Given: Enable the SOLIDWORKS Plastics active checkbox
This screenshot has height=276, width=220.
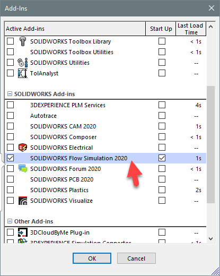Looking at the screenshot, I should [x=10, y=190].
